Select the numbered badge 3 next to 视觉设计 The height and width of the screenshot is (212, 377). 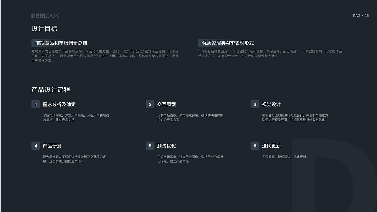click(254, 104)
